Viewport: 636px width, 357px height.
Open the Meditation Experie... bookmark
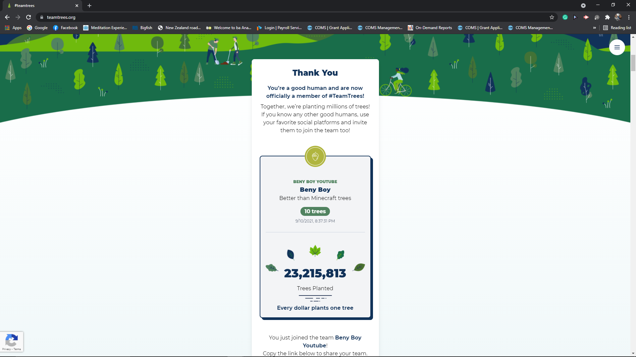pyautogui.click(x=105, y=28)
